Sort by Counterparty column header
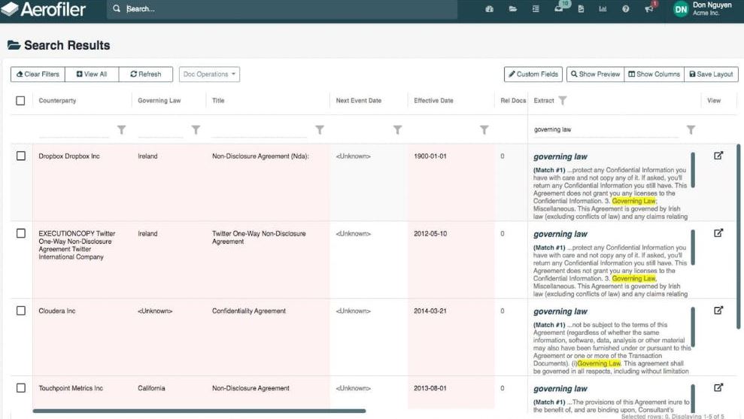The width and height of the screenshot is (744, 419). click(x=57, y=101)
